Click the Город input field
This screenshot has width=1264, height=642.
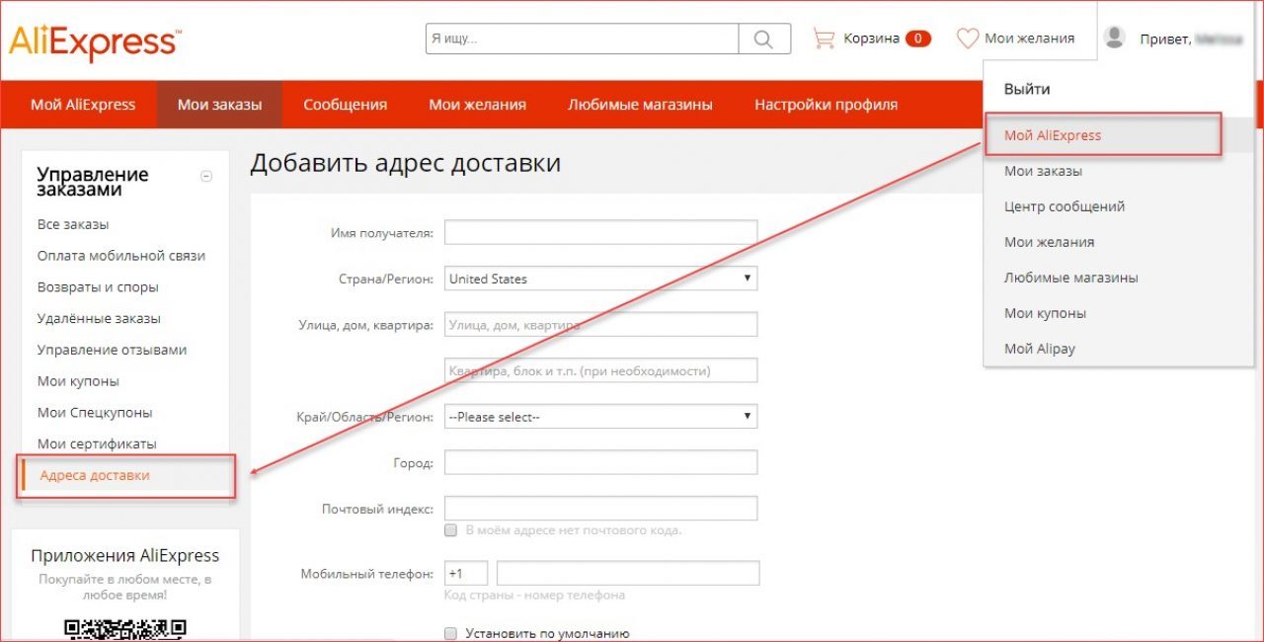click(x=600, y=462)
